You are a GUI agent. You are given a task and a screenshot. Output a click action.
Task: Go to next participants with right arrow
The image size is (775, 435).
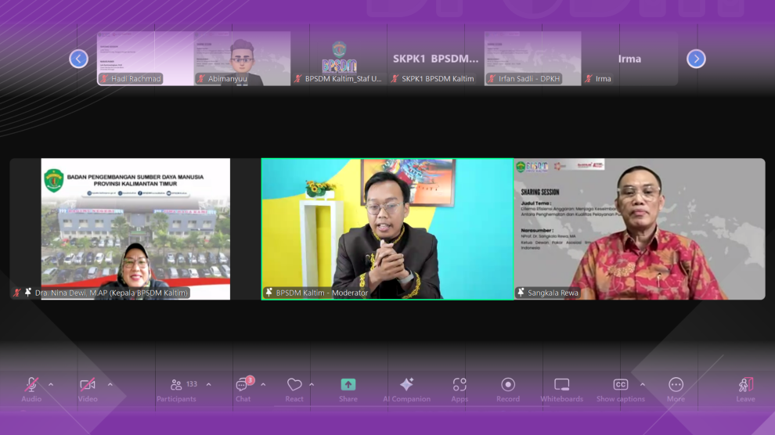pyautogui.click(x=696, y=59)
